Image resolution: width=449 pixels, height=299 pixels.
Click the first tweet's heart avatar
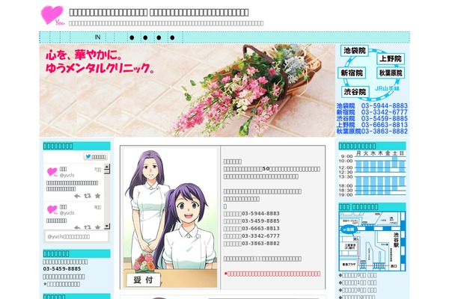[x=52, y=172]
